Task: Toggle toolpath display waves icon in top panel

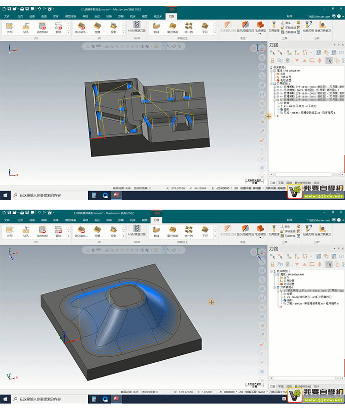Action: pyautogui.click(x=280, y=61)
